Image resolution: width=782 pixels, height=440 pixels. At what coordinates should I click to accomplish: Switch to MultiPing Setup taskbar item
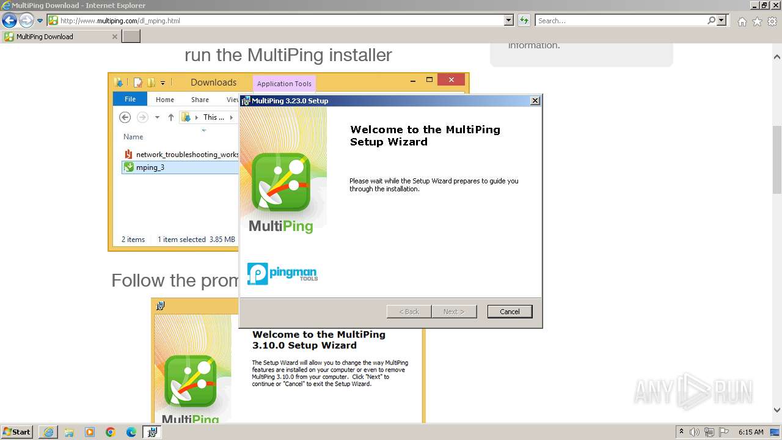click(x=152, y=432)
